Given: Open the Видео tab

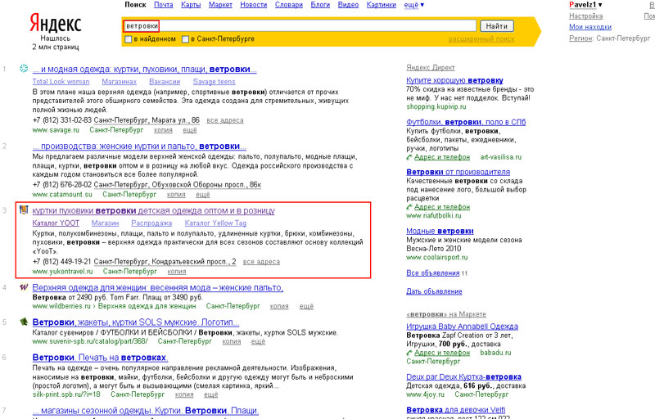Looking at the screenshot, I should [349, 5].
